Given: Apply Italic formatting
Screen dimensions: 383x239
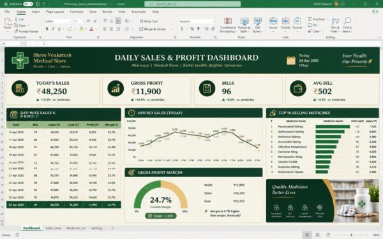Looking at the screenshot, I should click(53, 29).
